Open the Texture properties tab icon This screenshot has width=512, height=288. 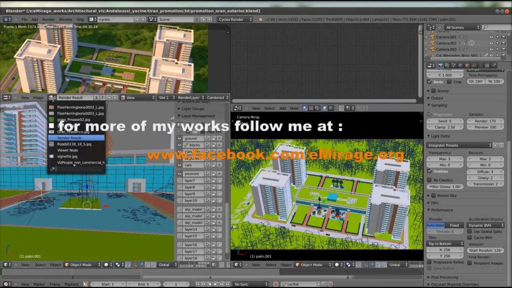pyautogui.click(x=488, y=65)
